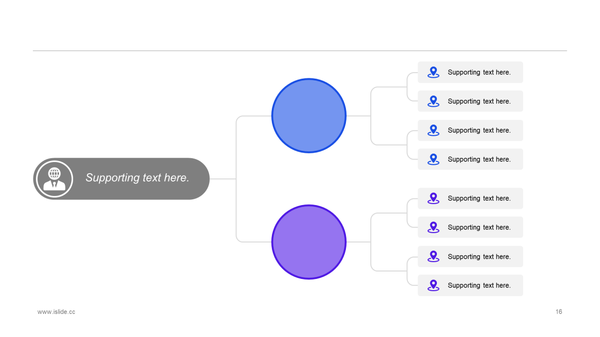Open the www.islide.cc link
This screenshot has width=600, height=337.
tap(56, 312)
